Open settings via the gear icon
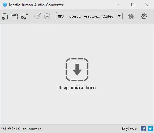 [144, 16]
